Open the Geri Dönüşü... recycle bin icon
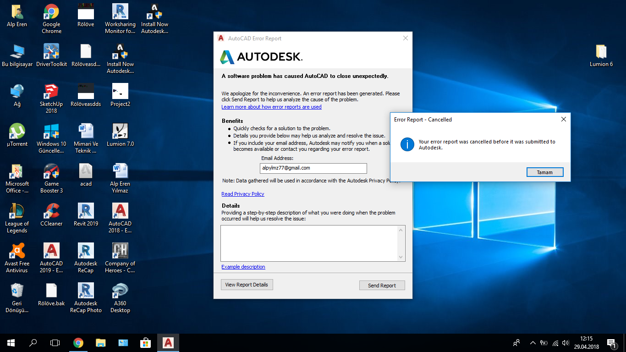 coord(17,298)
